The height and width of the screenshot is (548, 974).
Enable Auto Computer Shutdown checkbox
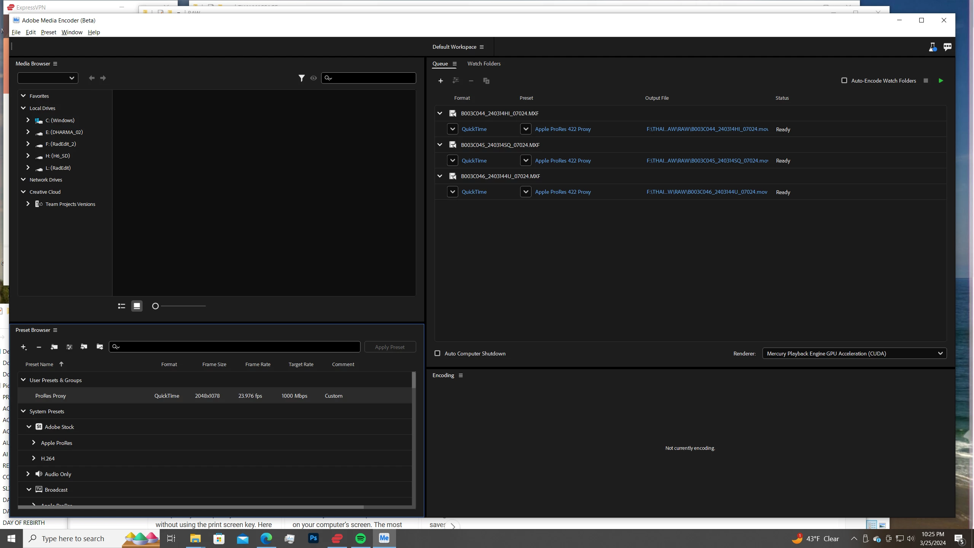coord(438,354)
